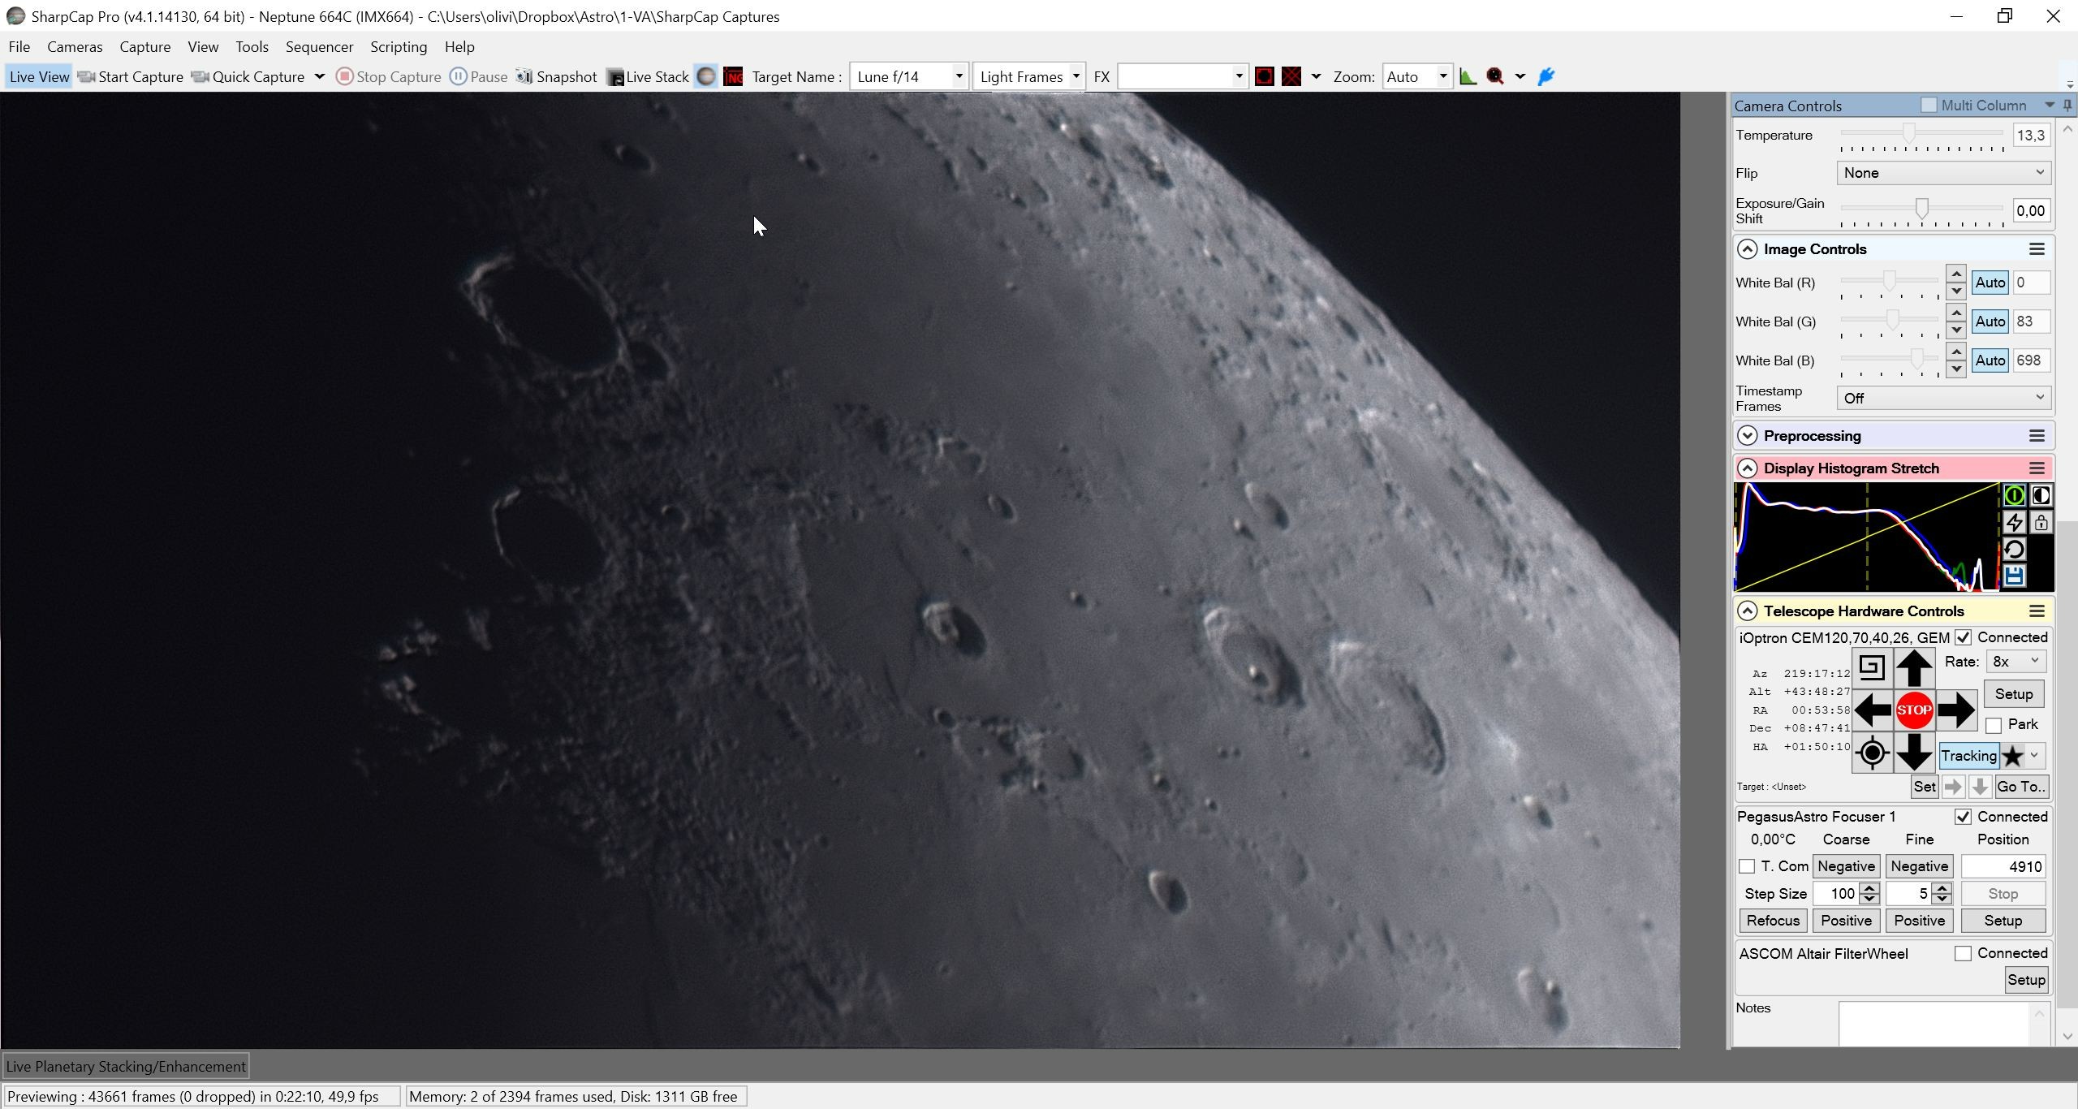Connect the ASCOM Altair FilterWheel
The height and width of the screenshot is (1109, 2078).
(1963, 953)
